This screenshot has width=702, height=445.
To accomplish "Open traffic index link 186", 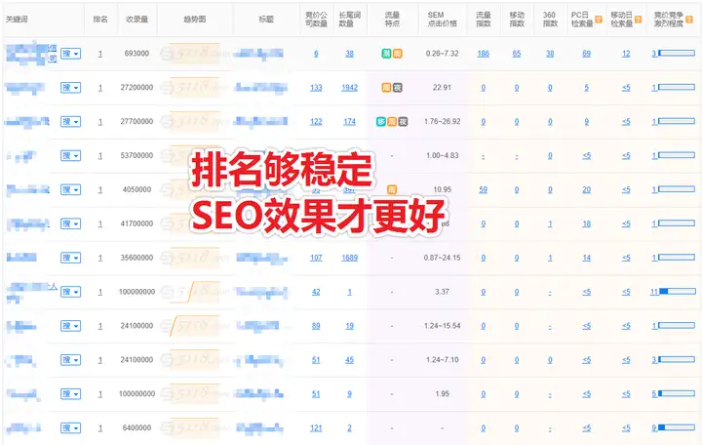I will point(483,54).
